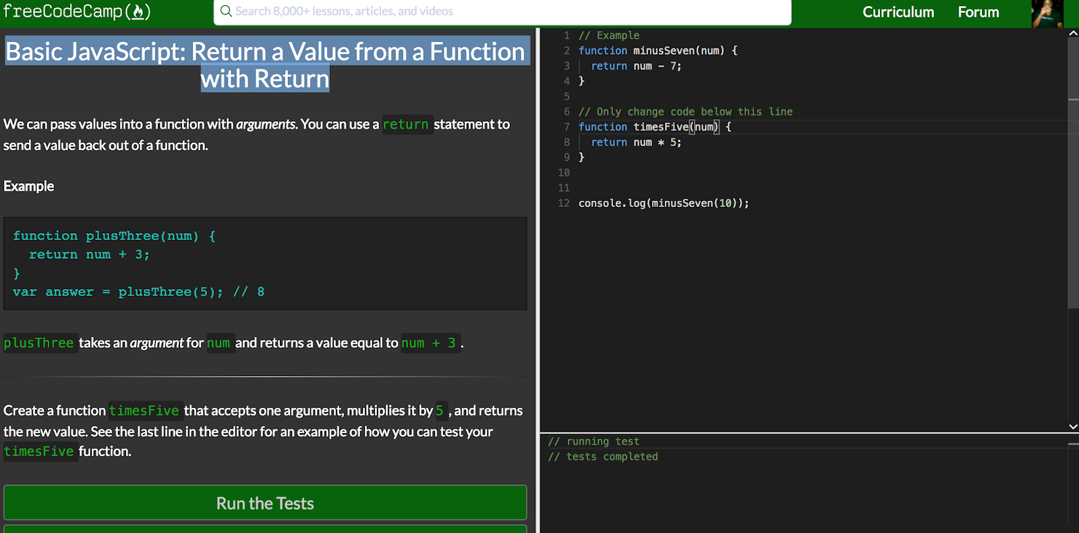Viewport: 1079px width, 533px height.
Task: Click 'return num * 5;' in the editor
Action: coord(636,142)
